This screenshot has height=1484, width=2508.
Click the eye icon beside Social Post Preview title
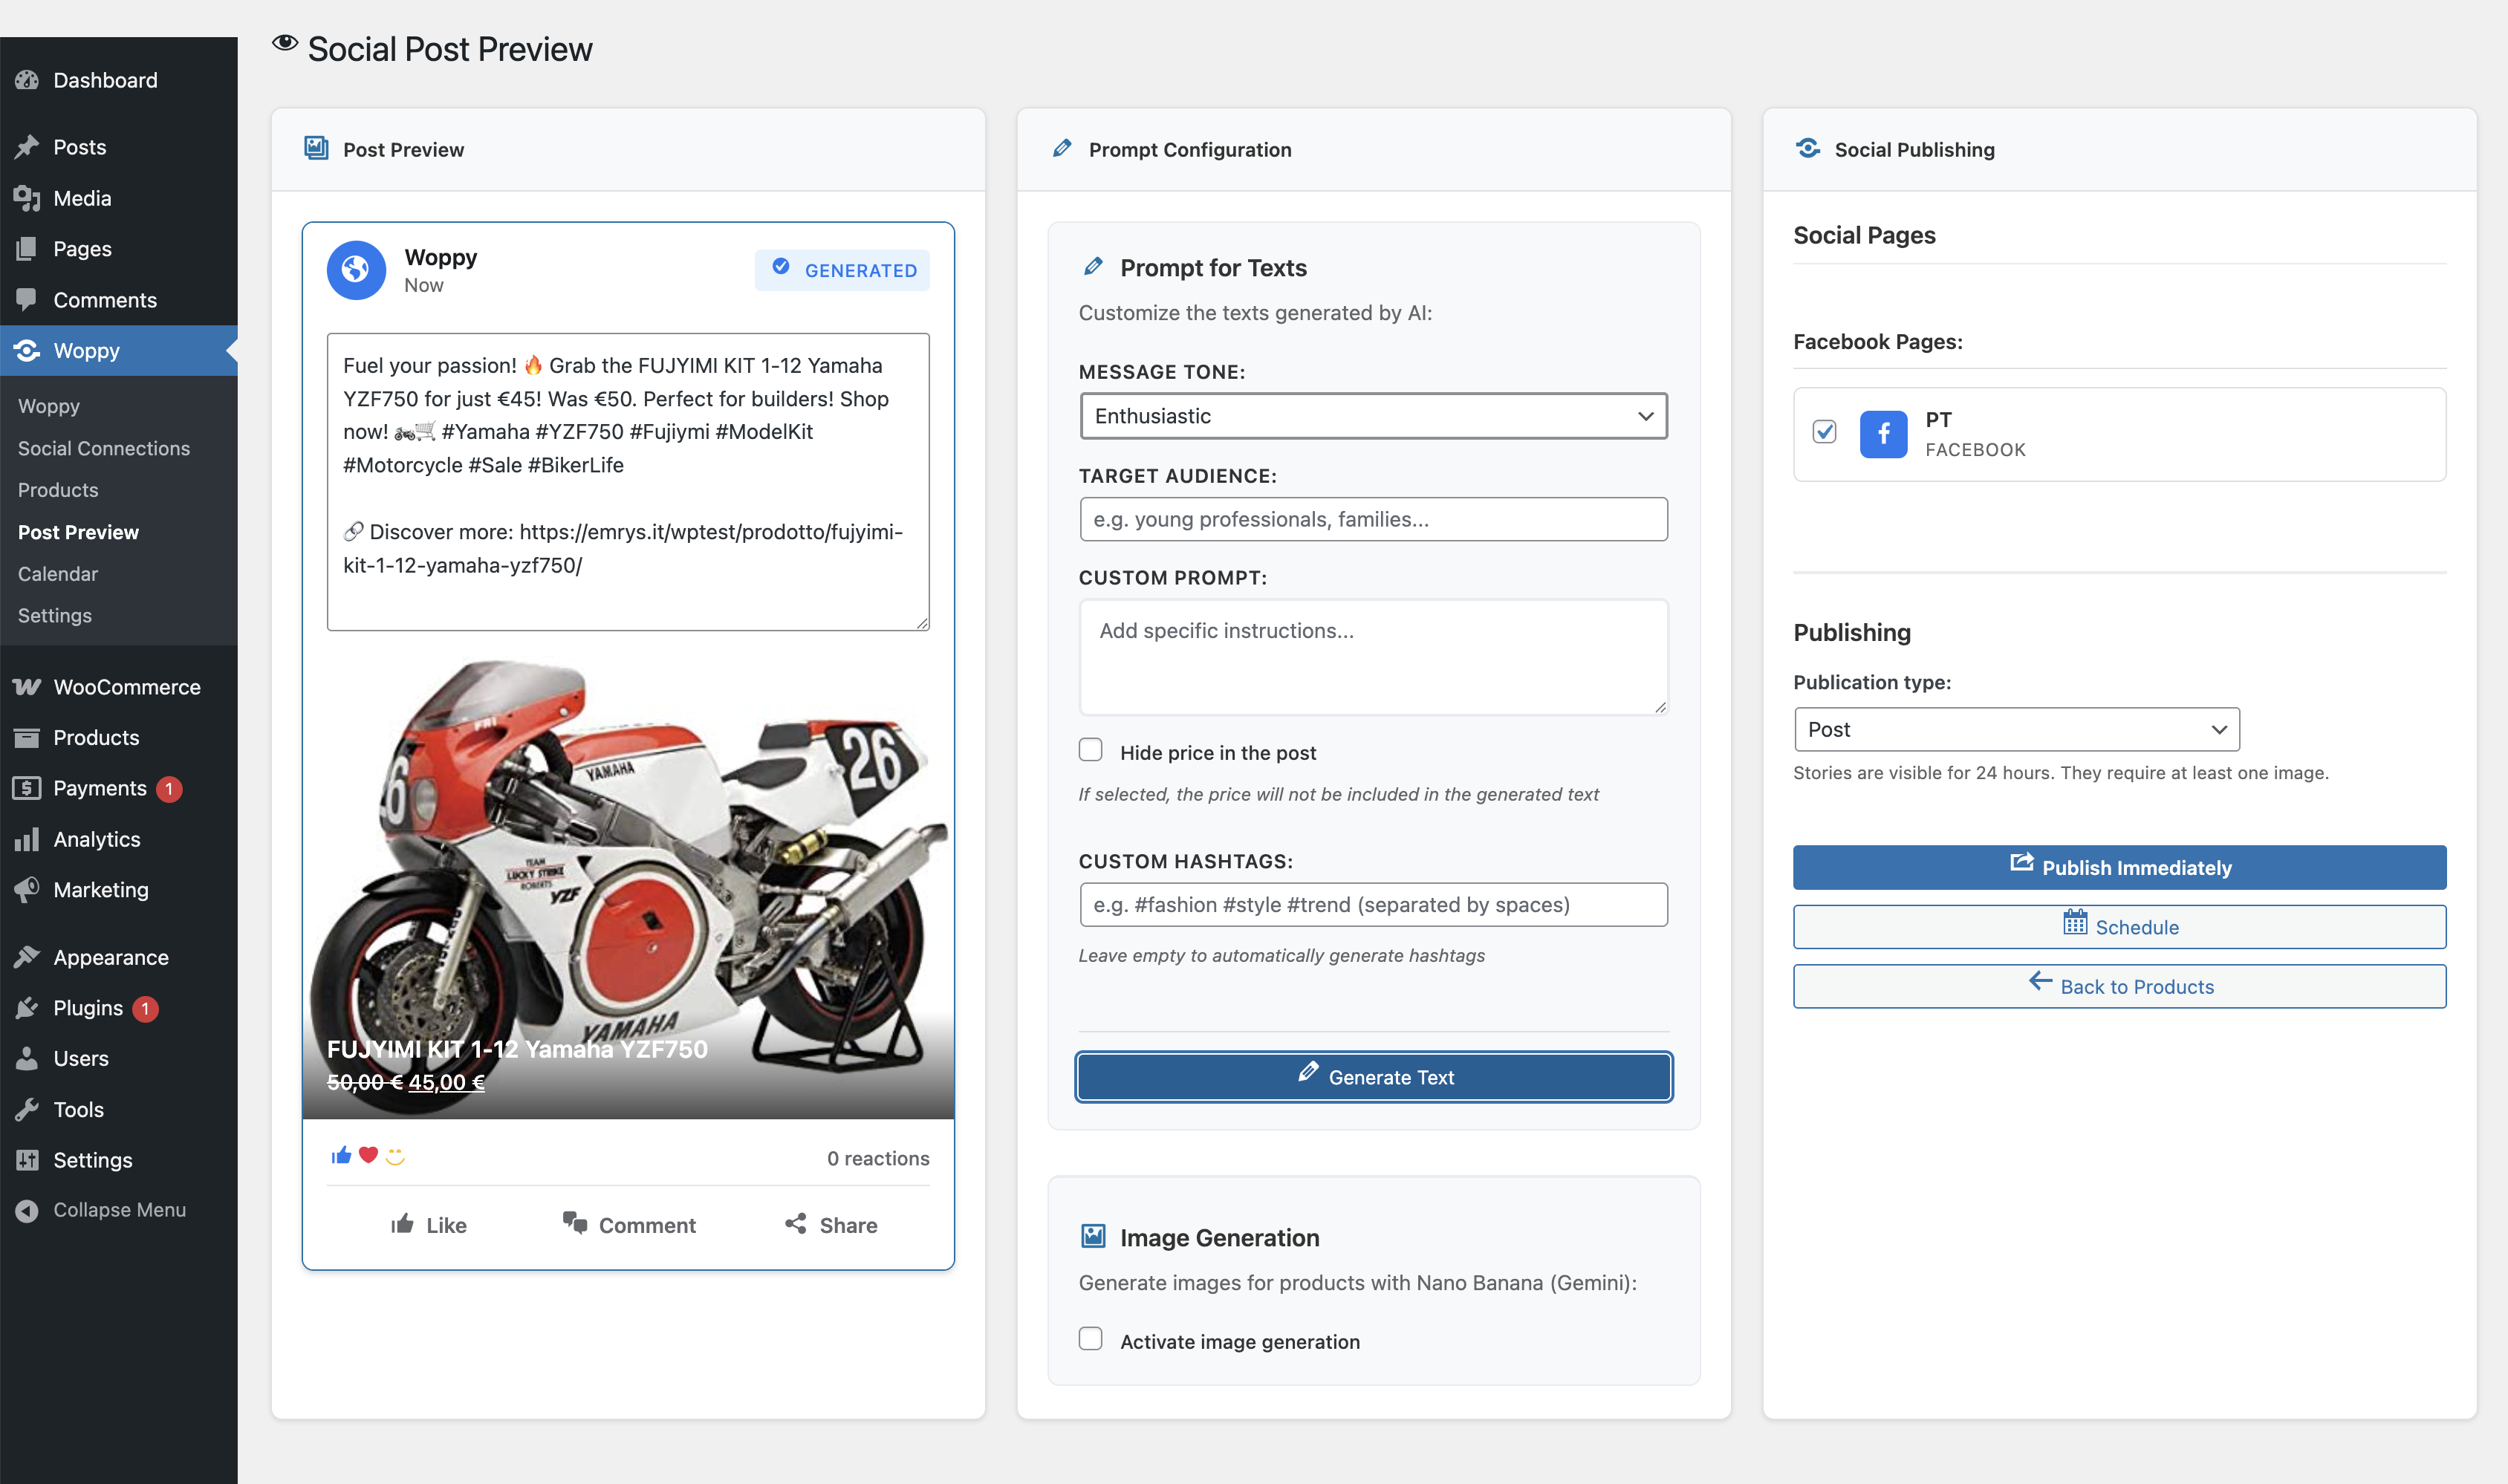pos(285,43)
